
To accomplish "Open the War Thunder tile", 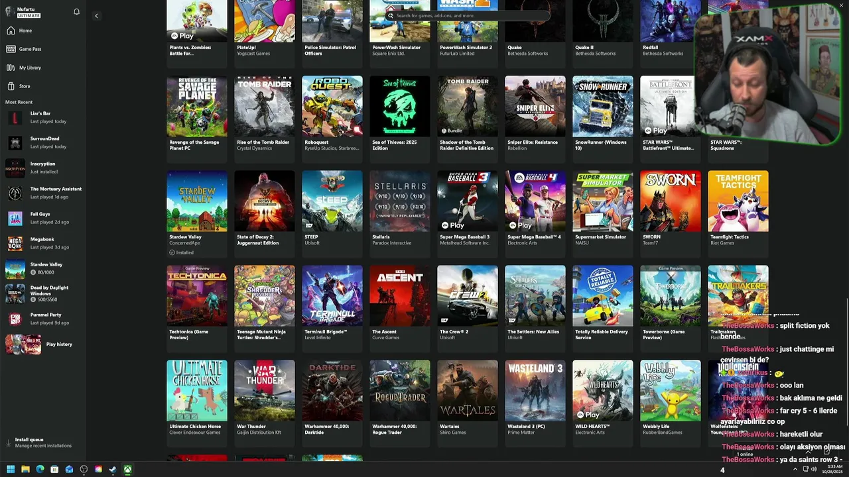I will point(265,403).
